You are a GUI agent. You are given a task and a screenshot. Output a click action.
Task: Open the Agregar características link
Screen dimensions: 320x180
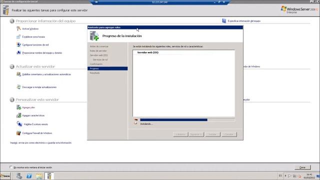point(33,115)
